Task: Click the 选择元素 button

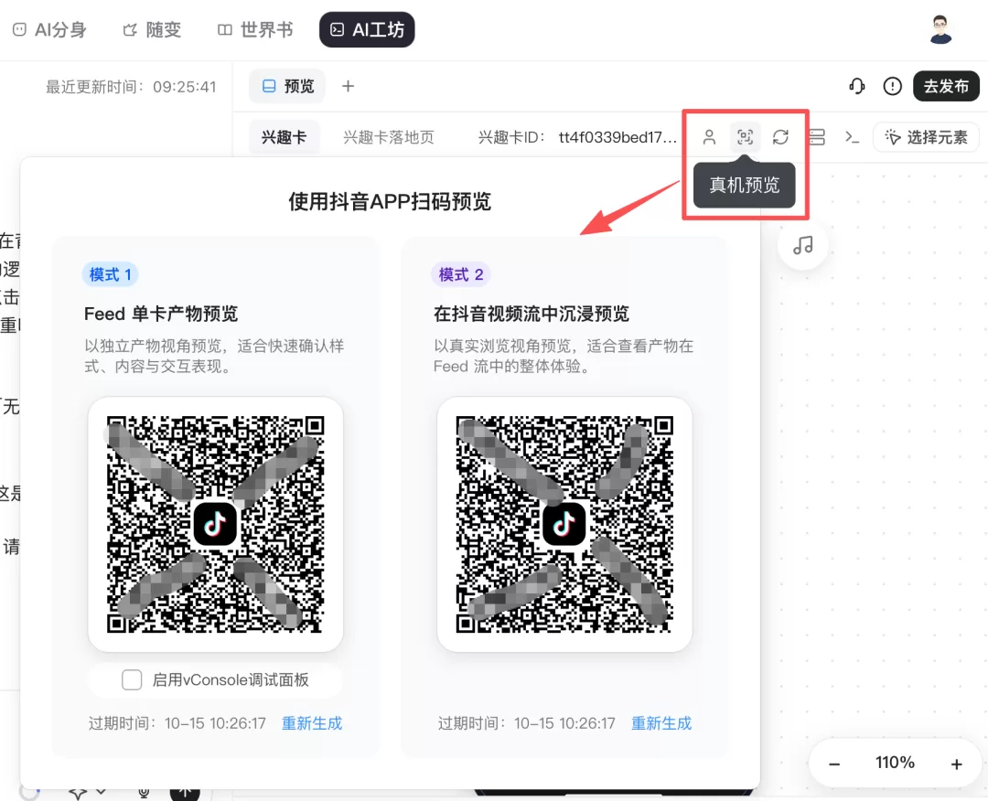Action: coord(926,137)
